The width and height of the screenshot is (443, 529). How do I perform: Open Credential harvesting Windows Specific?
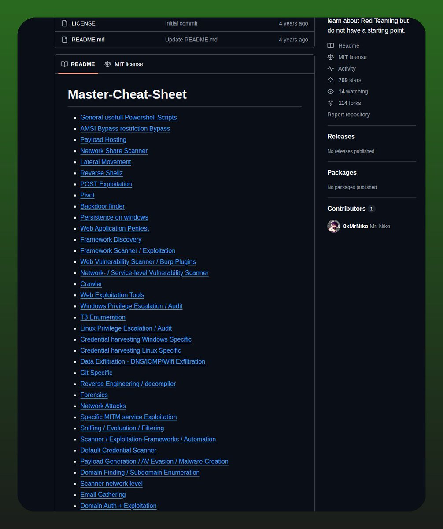point(136,339)
